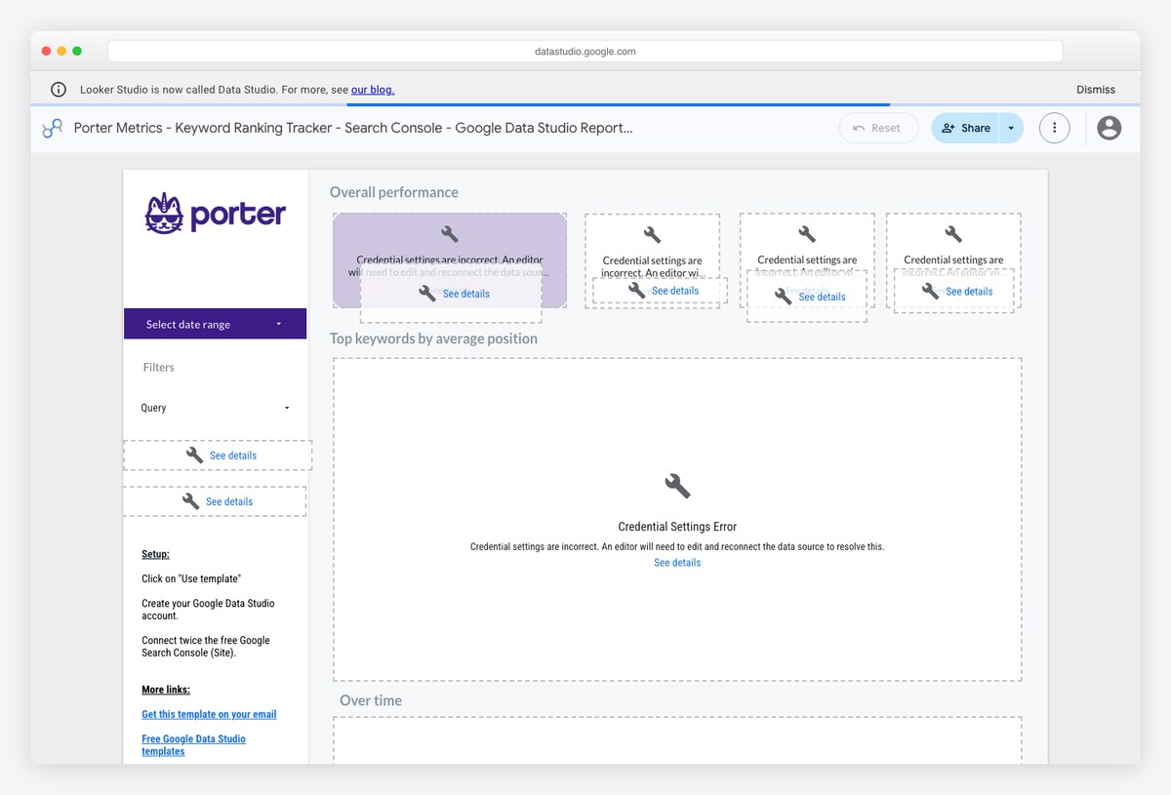Open the three-dot more options menu
This screenshot has width=1171, height=795.
1054,128
